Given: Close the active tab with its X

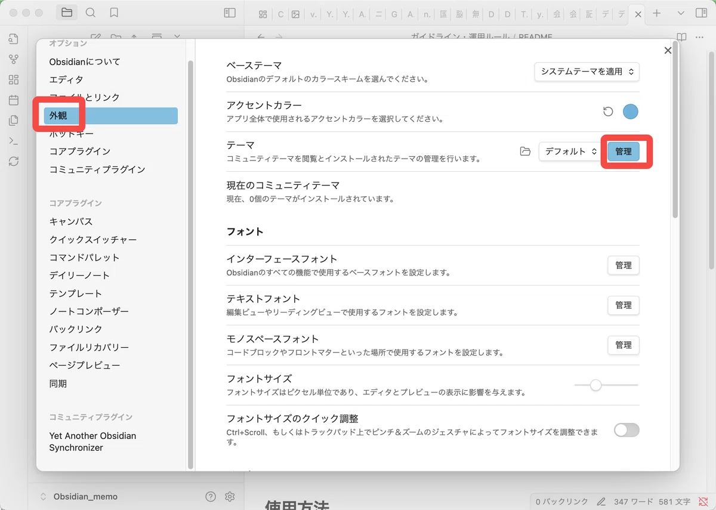Looking at the screenshot, I should 638,14.
